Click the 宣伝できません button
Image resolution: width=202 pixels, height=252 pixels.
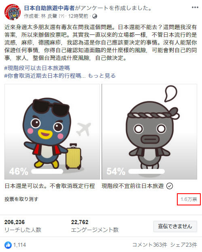click(x=175, y=226)
